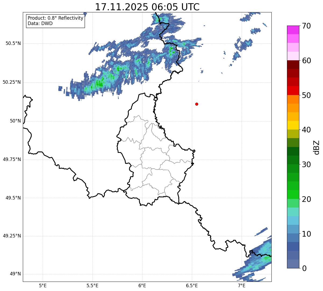
Task: Click the '49.5°N' latitude label
Action: [13, 198]
